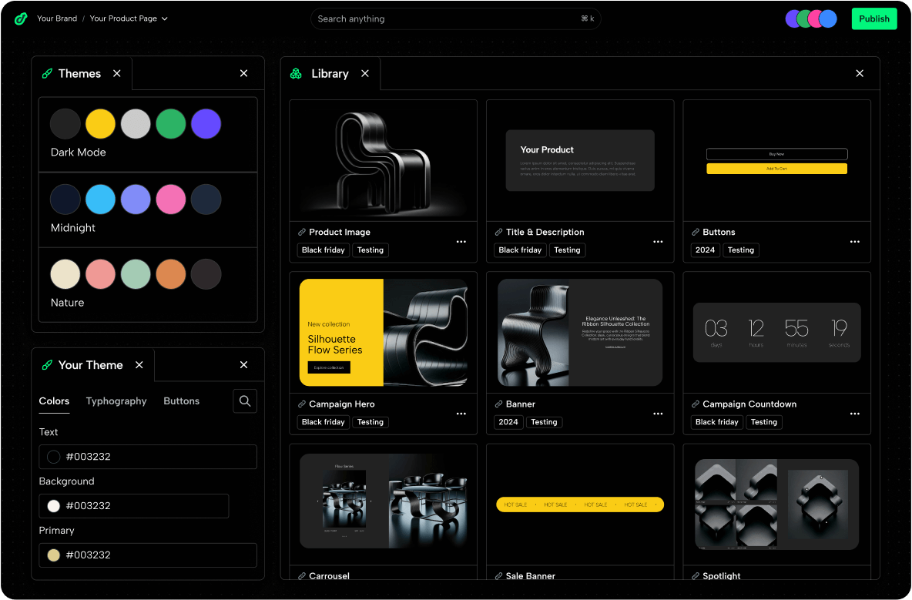
Task: Switch to the Buttons tab in Your Theme
Action: (181, 401)
